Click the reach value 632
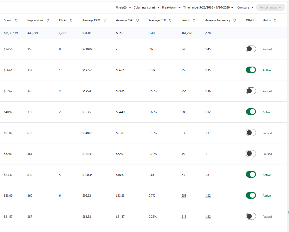Screen dimensions: 289x232 (184, 175)
